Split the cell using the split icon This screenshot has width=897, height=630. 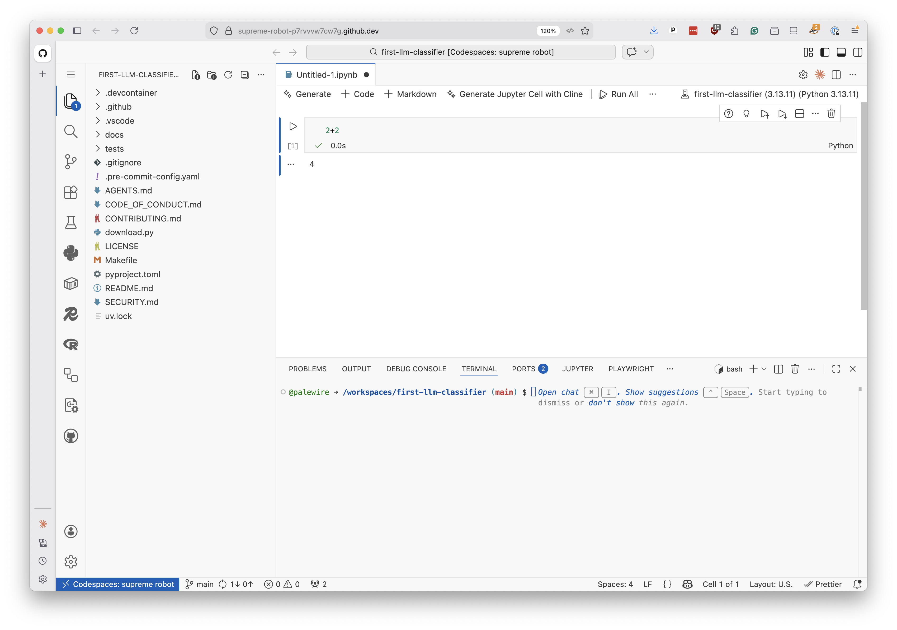click(x=799, y=113)
